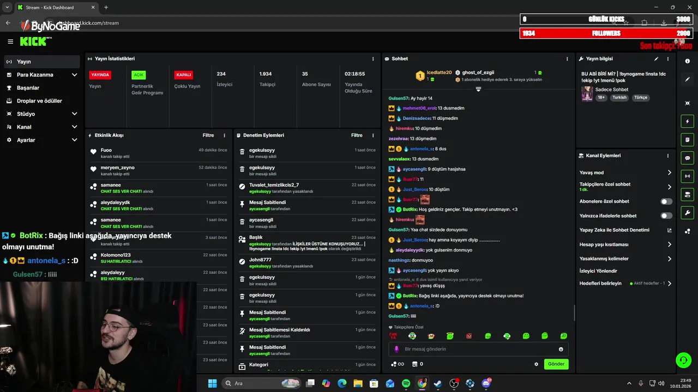
Task: Toggle Yalnızca ifadelerle sohbet switch
Action: coord(666,216)
